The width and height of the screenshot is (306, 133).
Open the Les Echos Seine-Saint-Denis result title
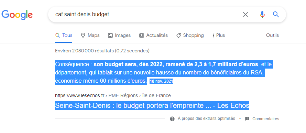[x=152, y=106]
